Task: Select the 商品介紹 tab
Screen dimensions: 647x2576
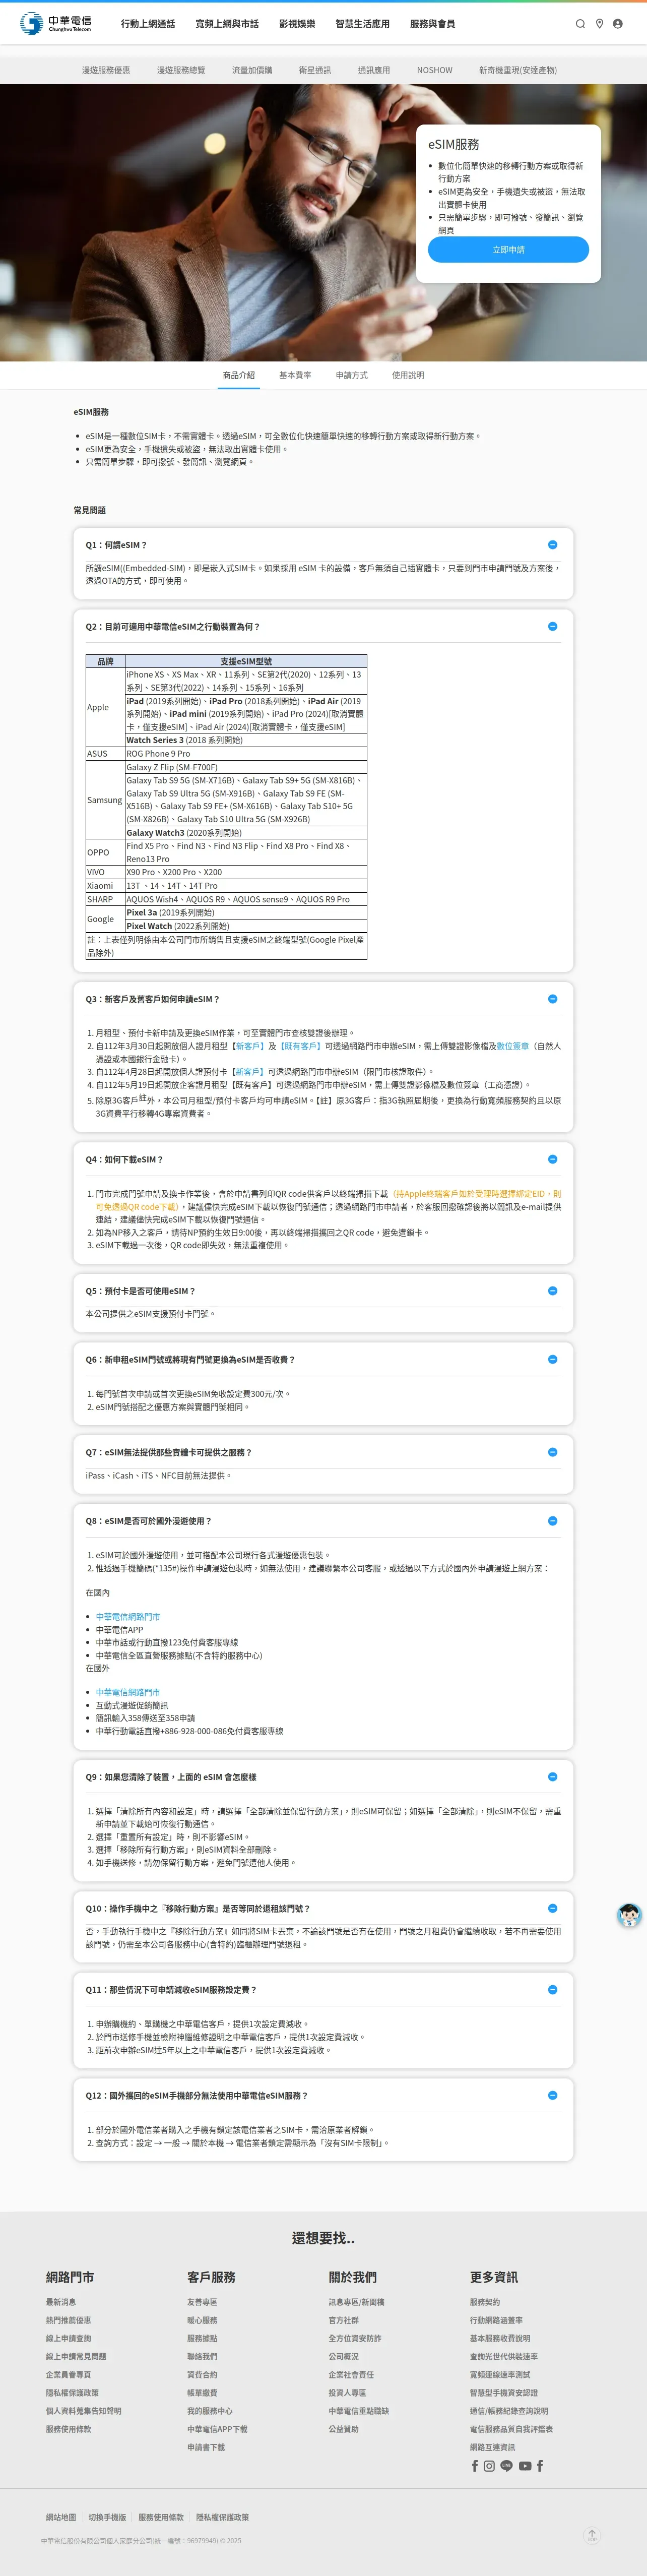Action: point(239,375)
